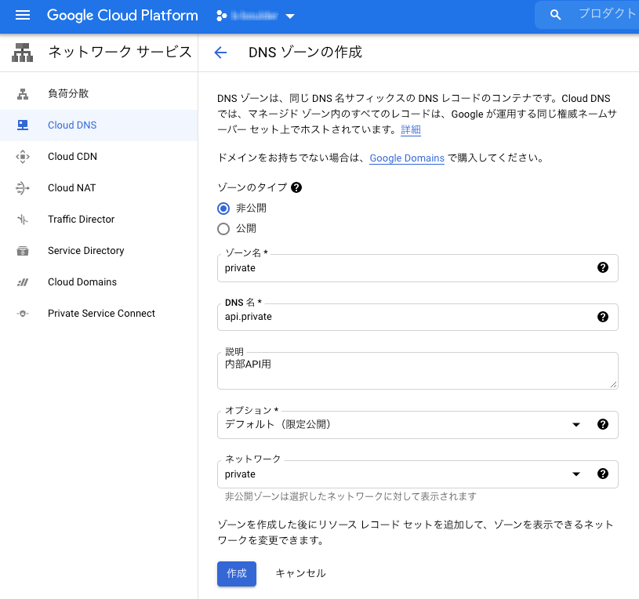Open the オプション dropdown

[x=418, y=425]
